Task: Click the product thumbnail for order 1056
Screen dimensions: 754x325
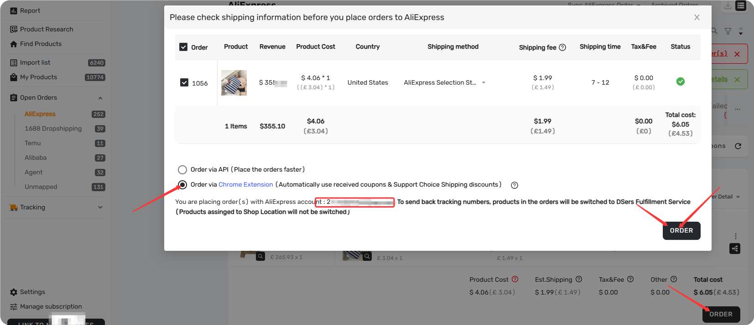Action: click(x=234, y=83)
